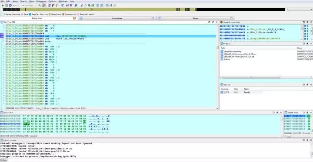Screen dimensions: 313x162
Task: Click the RSI register value
Action: (x=235, y=39)
